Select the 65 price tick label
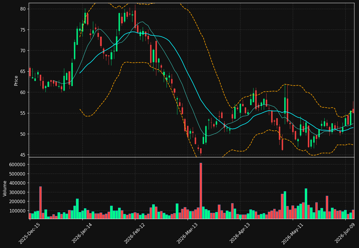The width and height of the screenshot is (359, 248). coord(23,72)
